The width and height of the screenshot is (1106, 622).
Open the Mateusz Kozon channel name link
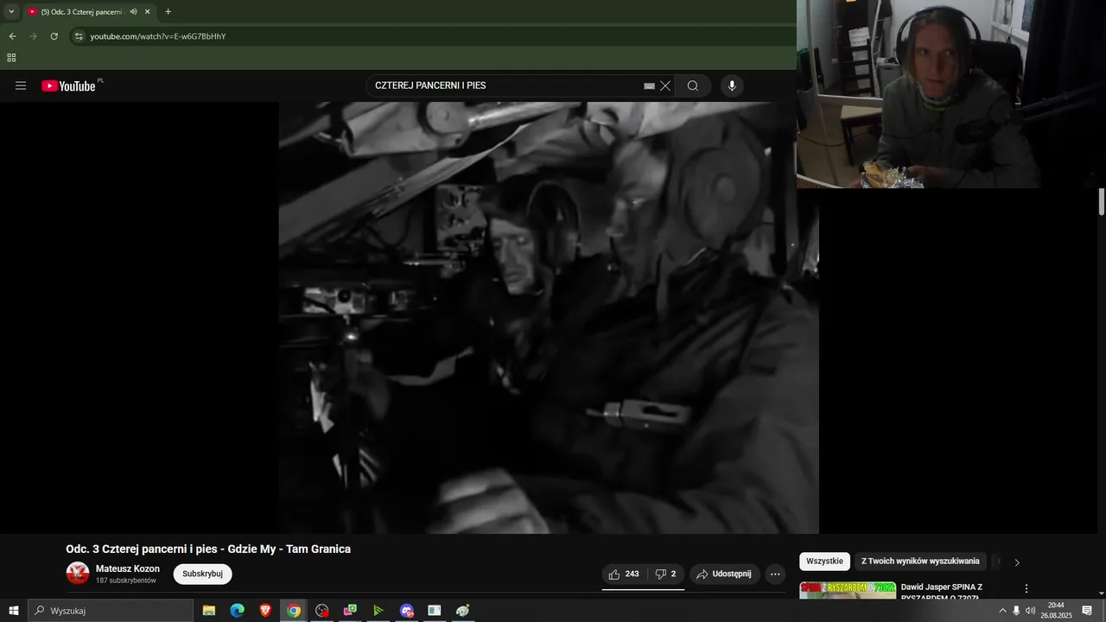point(128,568)
